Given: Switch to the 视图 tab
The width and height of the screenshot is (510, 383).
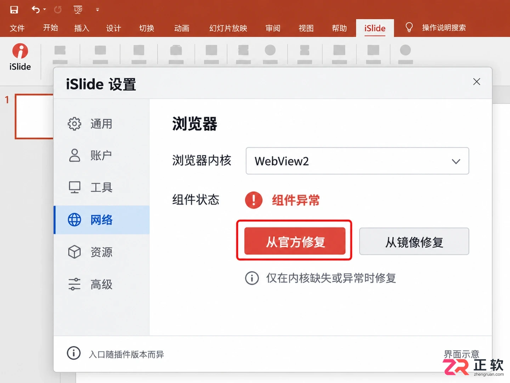Looking at the screenshot, I should (306, 28).
